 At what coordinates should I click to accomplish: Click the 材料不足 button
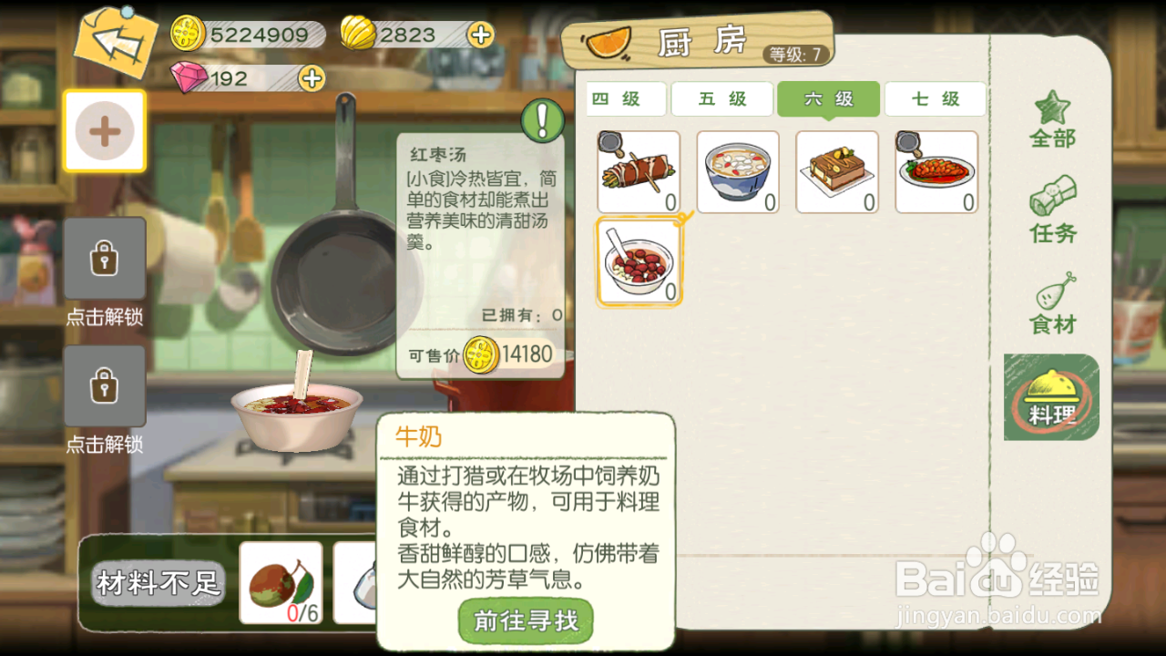tap(159, 584)
